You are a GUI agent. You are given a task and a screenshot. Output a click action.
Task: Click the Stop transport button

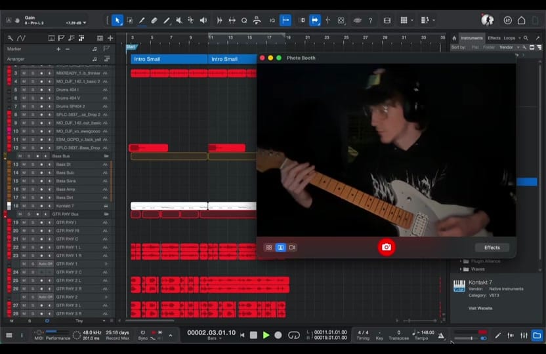coord(254,335)
